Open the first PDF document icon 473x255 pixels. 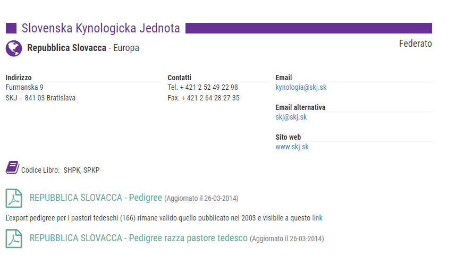[14, 198]
